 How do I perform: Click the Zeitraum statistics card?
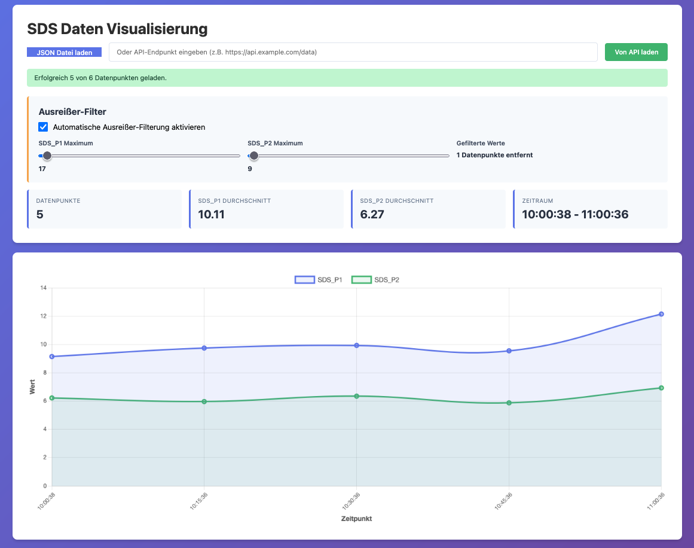point(590,209)
